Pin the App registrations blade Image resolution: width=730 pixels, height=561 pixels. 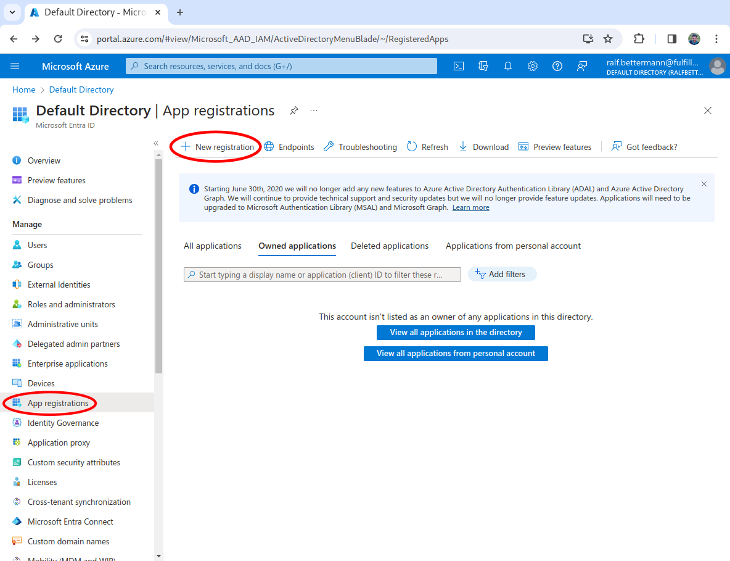(294, 110)
